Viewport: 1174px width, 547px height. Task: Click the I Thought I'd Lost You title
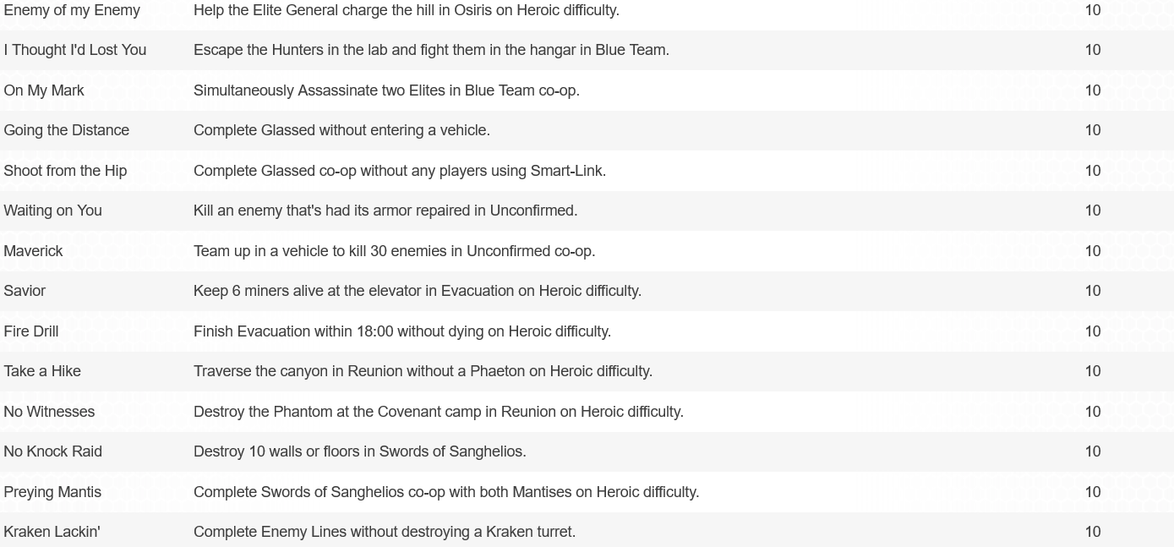(75, 50)
